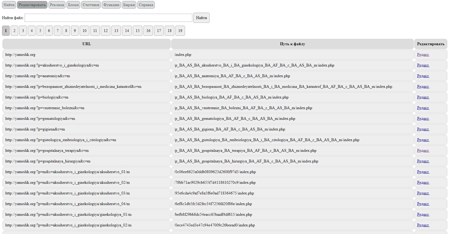The width and height of the screenshot is (476, 234).
Task: Select the http://yamedik.org URL cell
Action: tap(87, 55)
